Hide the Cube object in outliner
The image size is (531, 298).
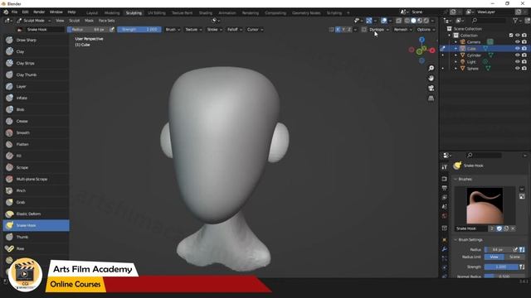pos(518,49)
